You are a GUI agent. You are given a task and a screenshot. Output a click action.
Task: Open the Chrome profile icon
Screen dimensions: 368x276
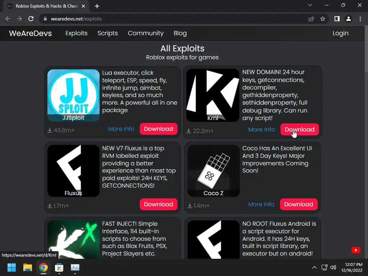coord(349,19)
